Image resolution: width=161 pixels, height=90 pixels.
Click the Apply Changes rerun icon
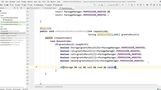[126, 5]
